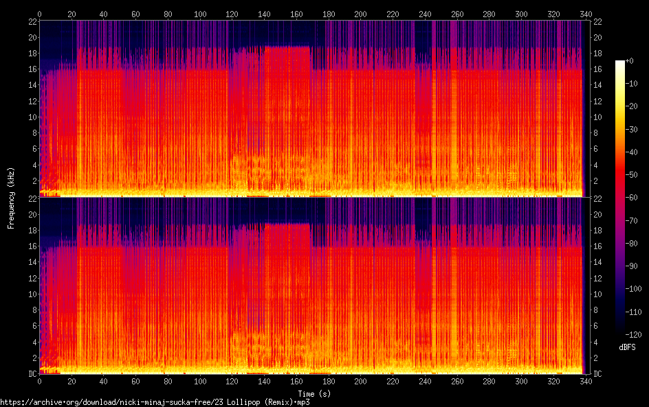
Task: Click the '-120' label beside the color bar
Action: (636, 334)
